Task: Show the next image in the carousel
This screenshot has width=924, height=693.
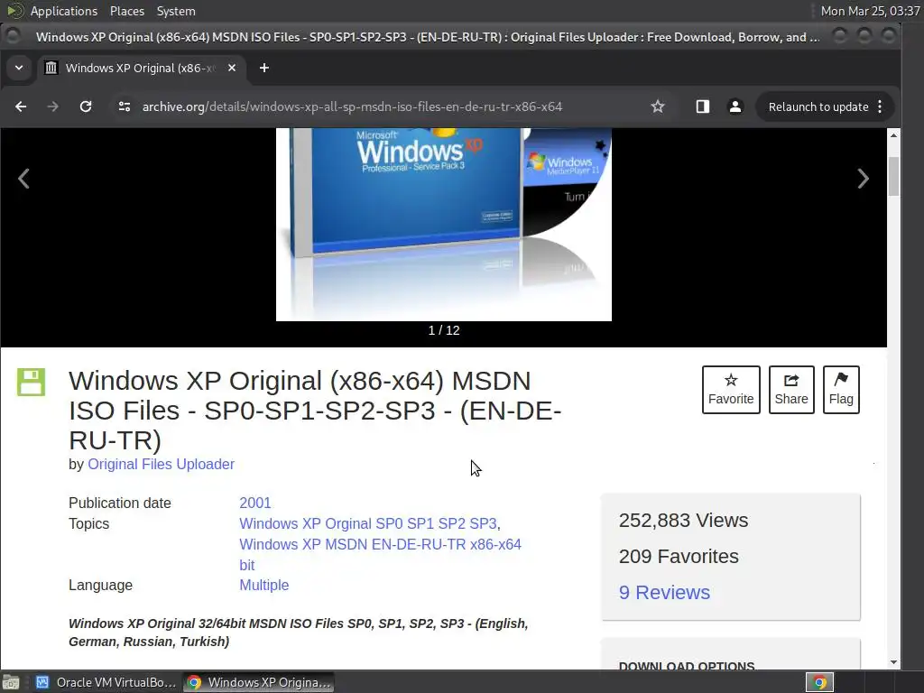Action: coord(864,179)
